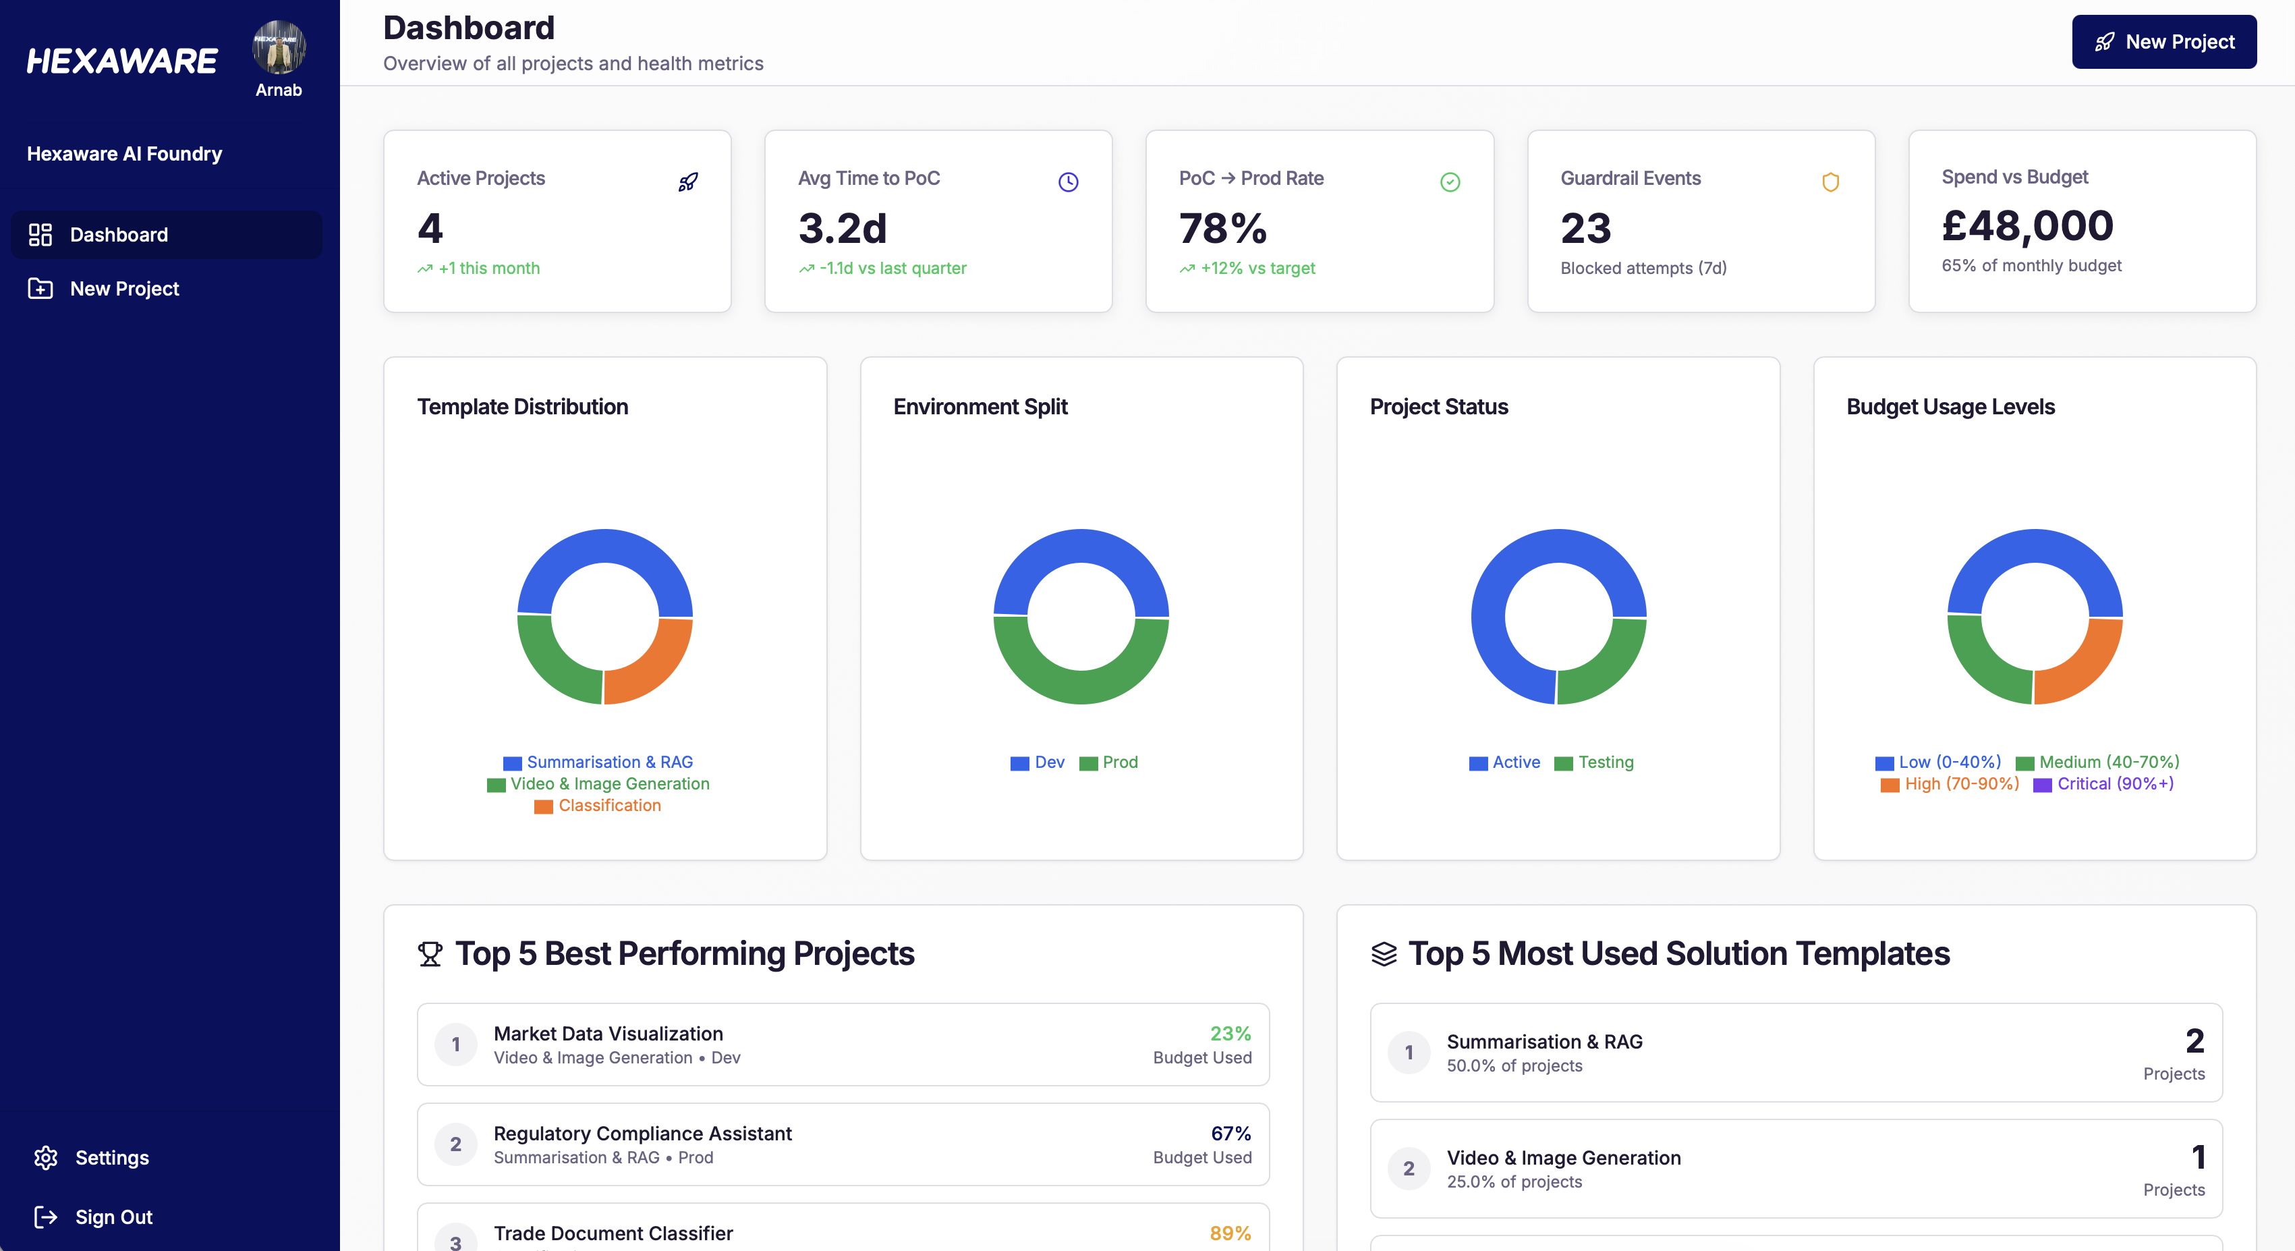This screenshot has width=2295, height=1251.
Task: Click Arnab's profile avatar picture
Action: pyautogui.click(x=279, y=47)
